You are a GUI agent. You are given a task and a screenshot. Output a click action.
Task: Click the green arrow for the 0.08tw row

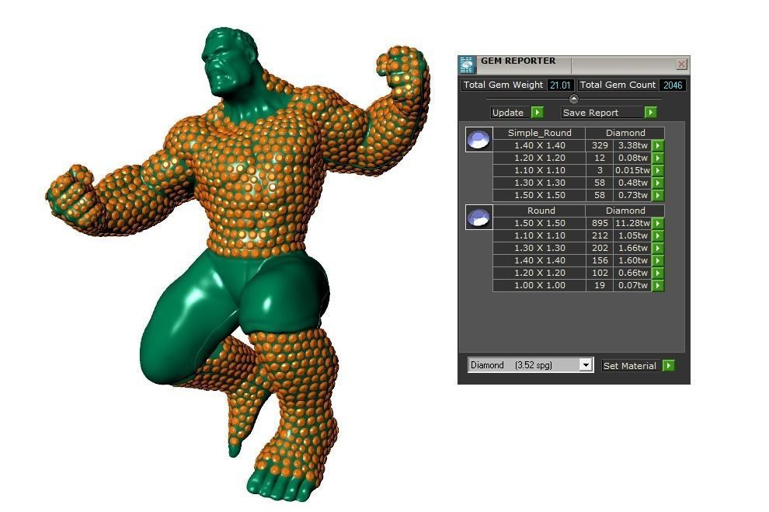click(x=658, y=158)
